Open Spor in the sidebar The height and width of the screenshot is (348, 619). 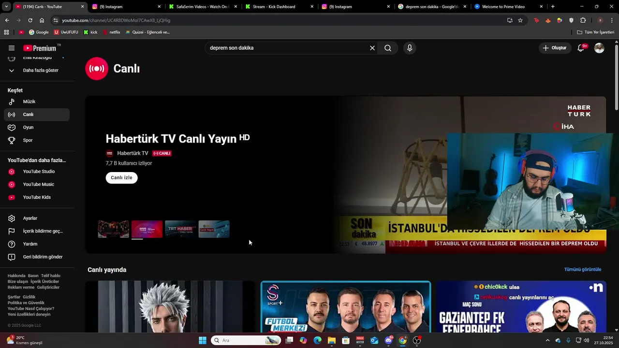click(x=37, y=140)
